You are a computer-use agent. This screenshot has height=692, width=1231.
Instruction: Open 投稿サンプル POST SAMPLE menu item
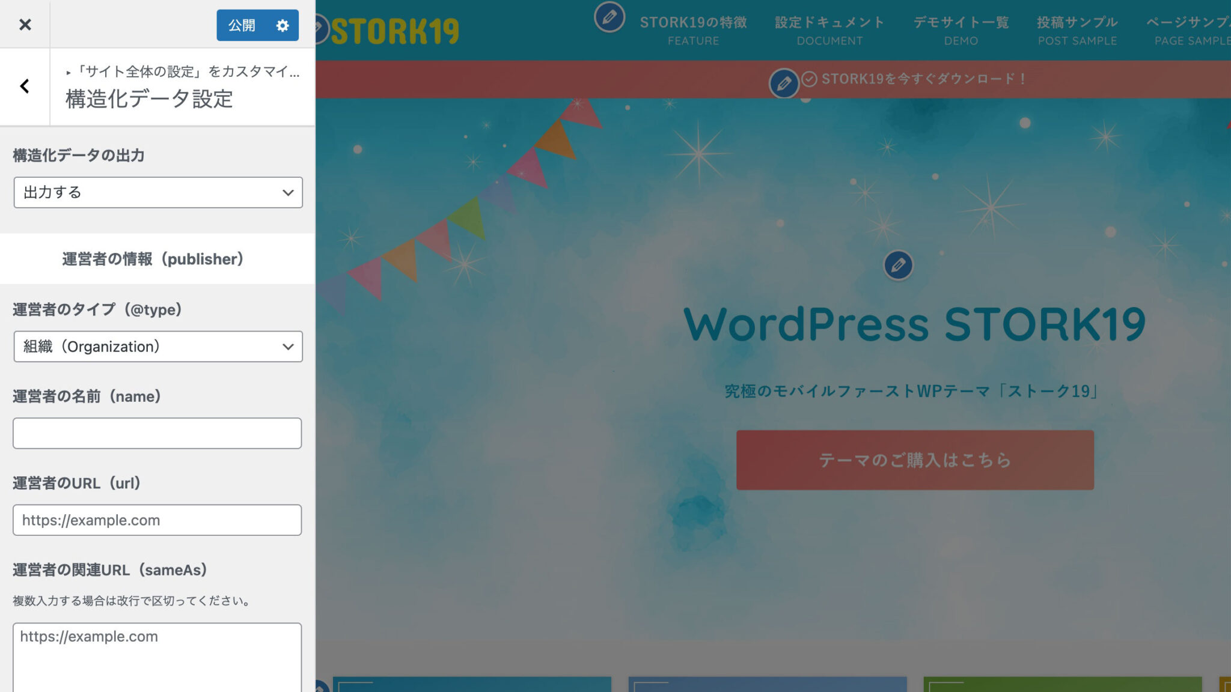click(1077, 30)
